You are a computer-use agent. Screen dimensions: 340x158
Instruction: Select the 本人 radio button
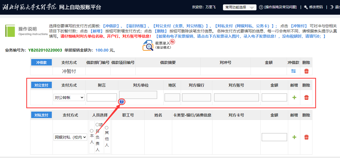[x=92, y=131]
